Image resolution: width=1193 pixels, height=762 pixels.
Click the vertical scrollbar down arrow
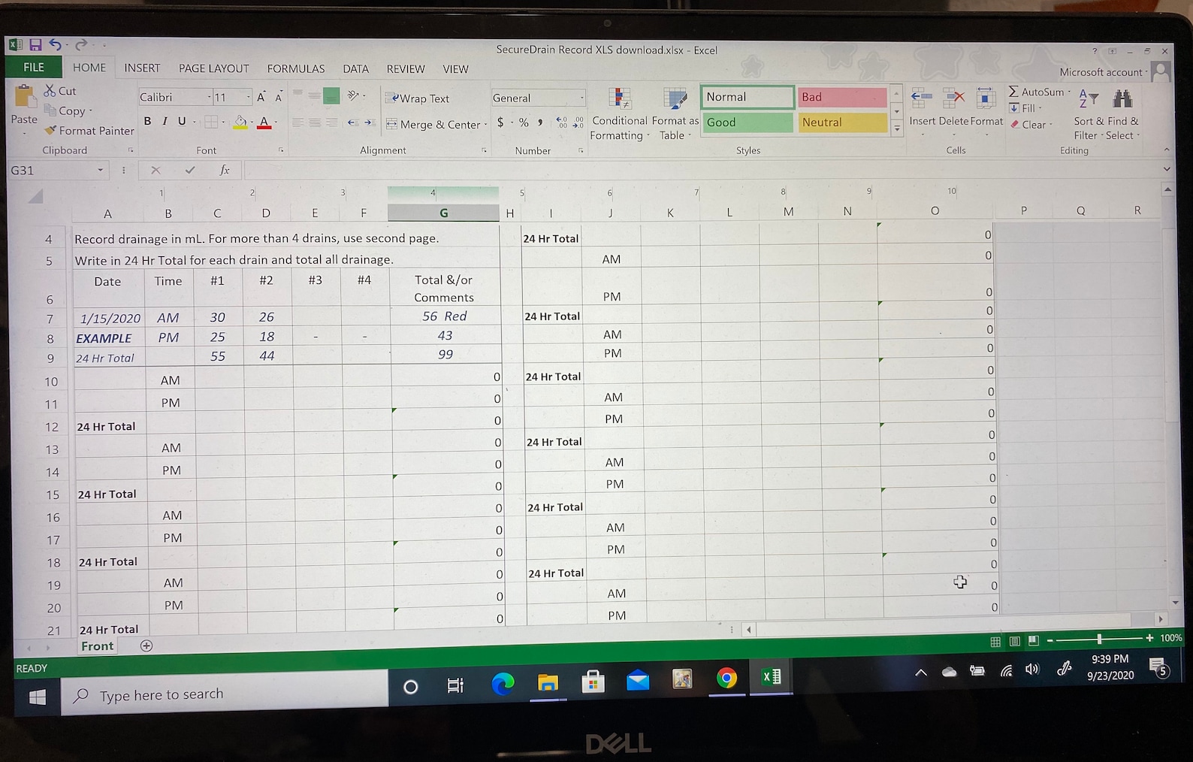pyautogui.click(x=1175, y=603)
